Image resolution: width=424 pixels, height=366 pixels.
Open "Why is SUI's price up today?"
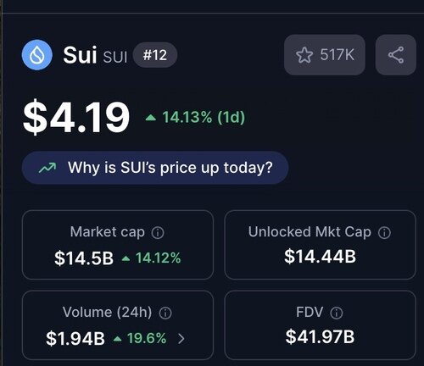tap(155, 168)
